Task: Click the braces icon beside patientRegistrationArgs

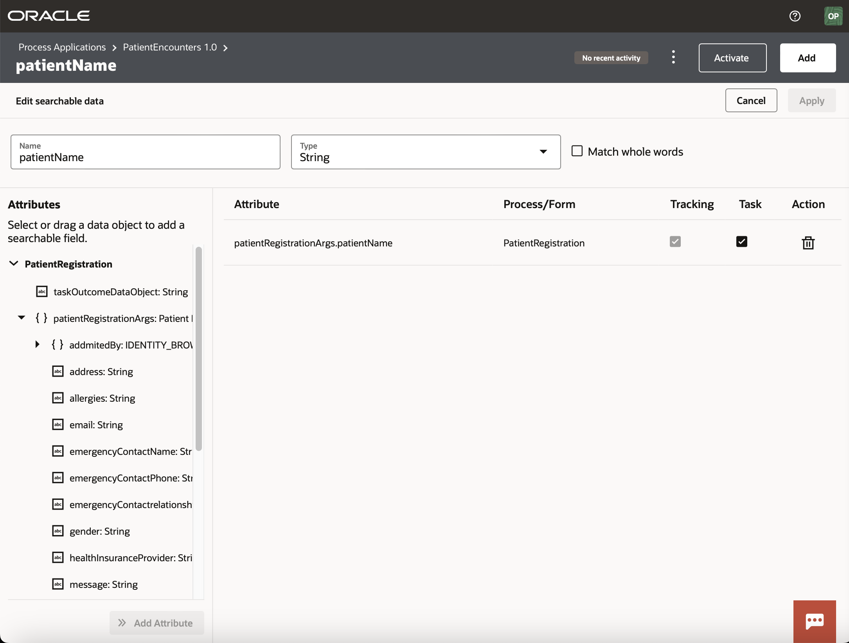Action: [x=41, y=318]
